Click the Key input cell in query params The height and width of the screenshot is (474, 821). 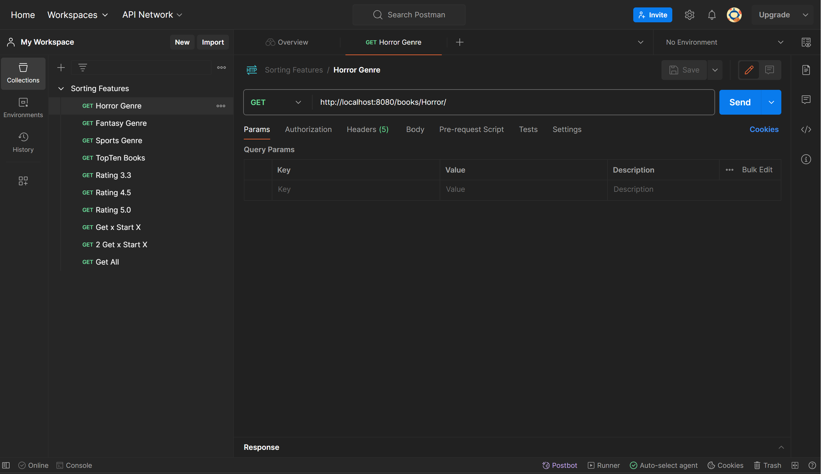pyautogui.click(x=356, y=190)
